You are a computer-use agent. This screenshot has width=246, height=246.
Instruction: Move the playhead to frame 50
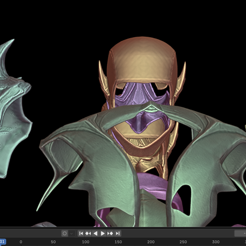(x=53, y=242)
